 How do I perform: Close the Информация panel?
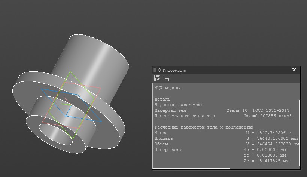pos(294,70)
